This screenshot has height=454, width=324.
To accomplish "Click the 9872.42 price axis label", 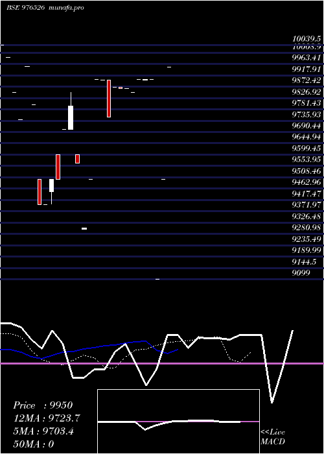I will [x=307, y=80].
